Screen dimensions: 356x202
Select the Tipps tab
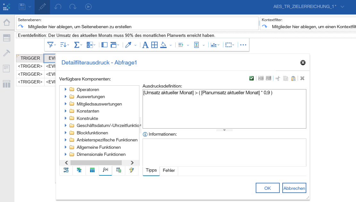(x=151, y=170)
